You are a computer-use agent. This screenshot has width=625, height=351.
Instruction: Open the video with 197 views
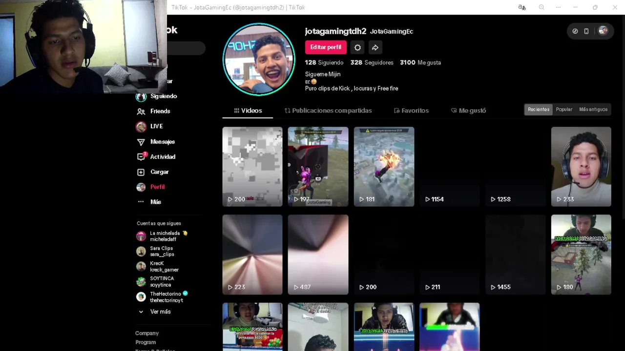pos(318,167)
